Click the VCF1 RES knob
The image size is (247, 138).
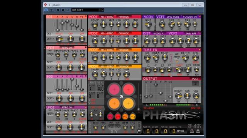pyautogui.click(x=187, y=24)
